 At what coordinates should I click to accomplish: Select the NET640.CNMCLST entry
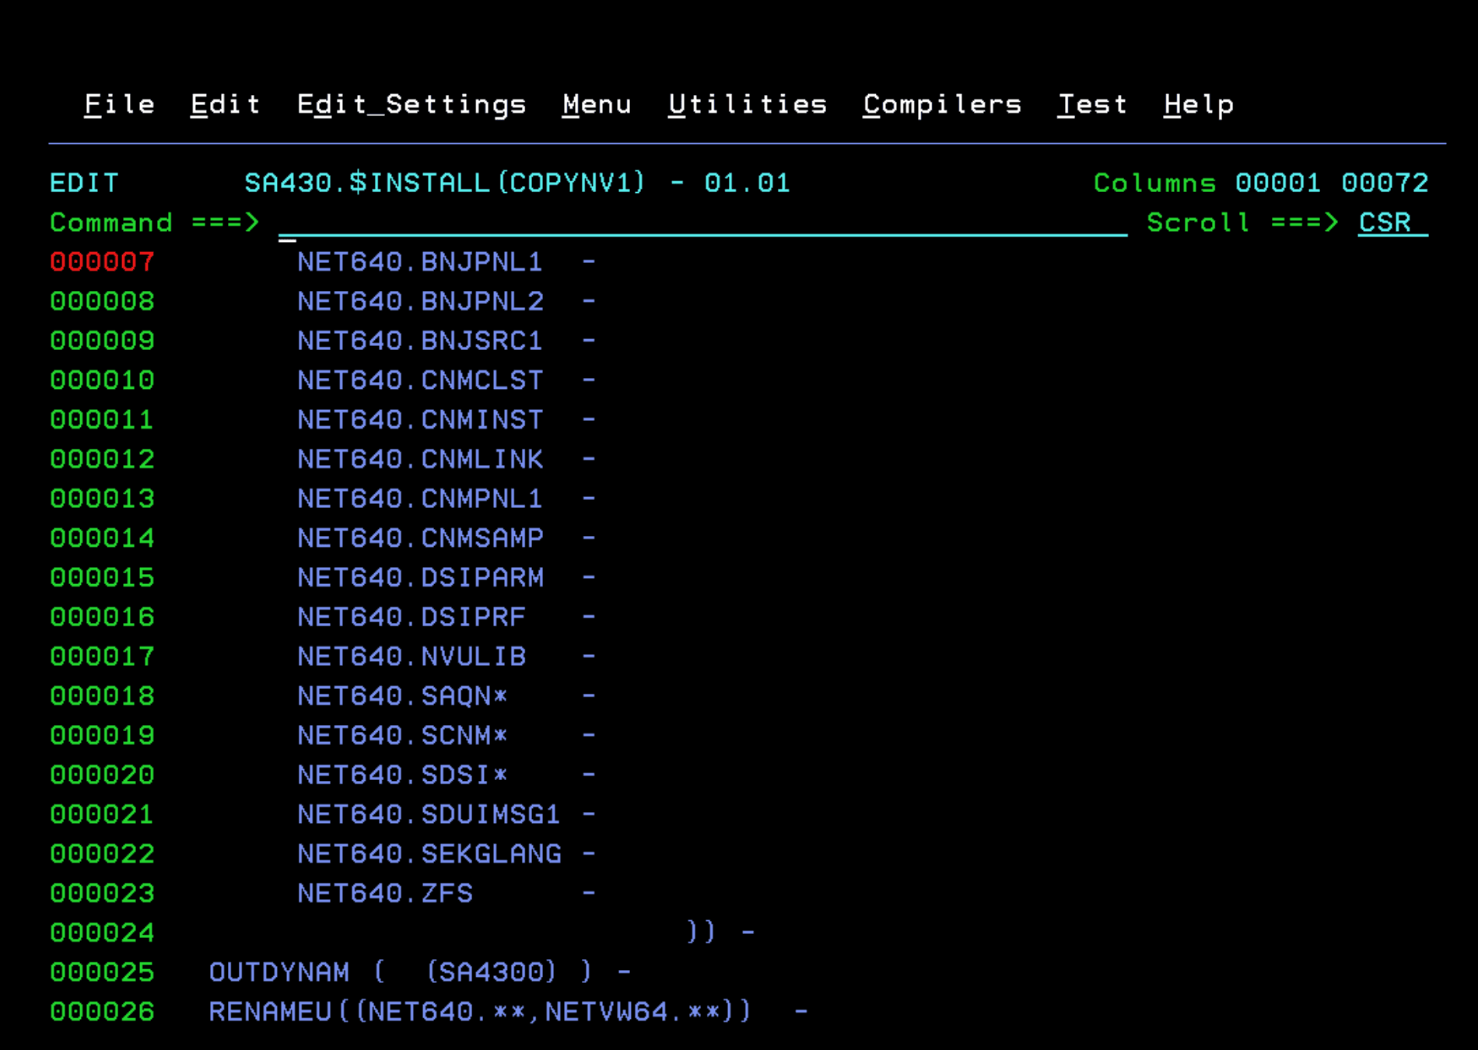[x=420, y=380]
